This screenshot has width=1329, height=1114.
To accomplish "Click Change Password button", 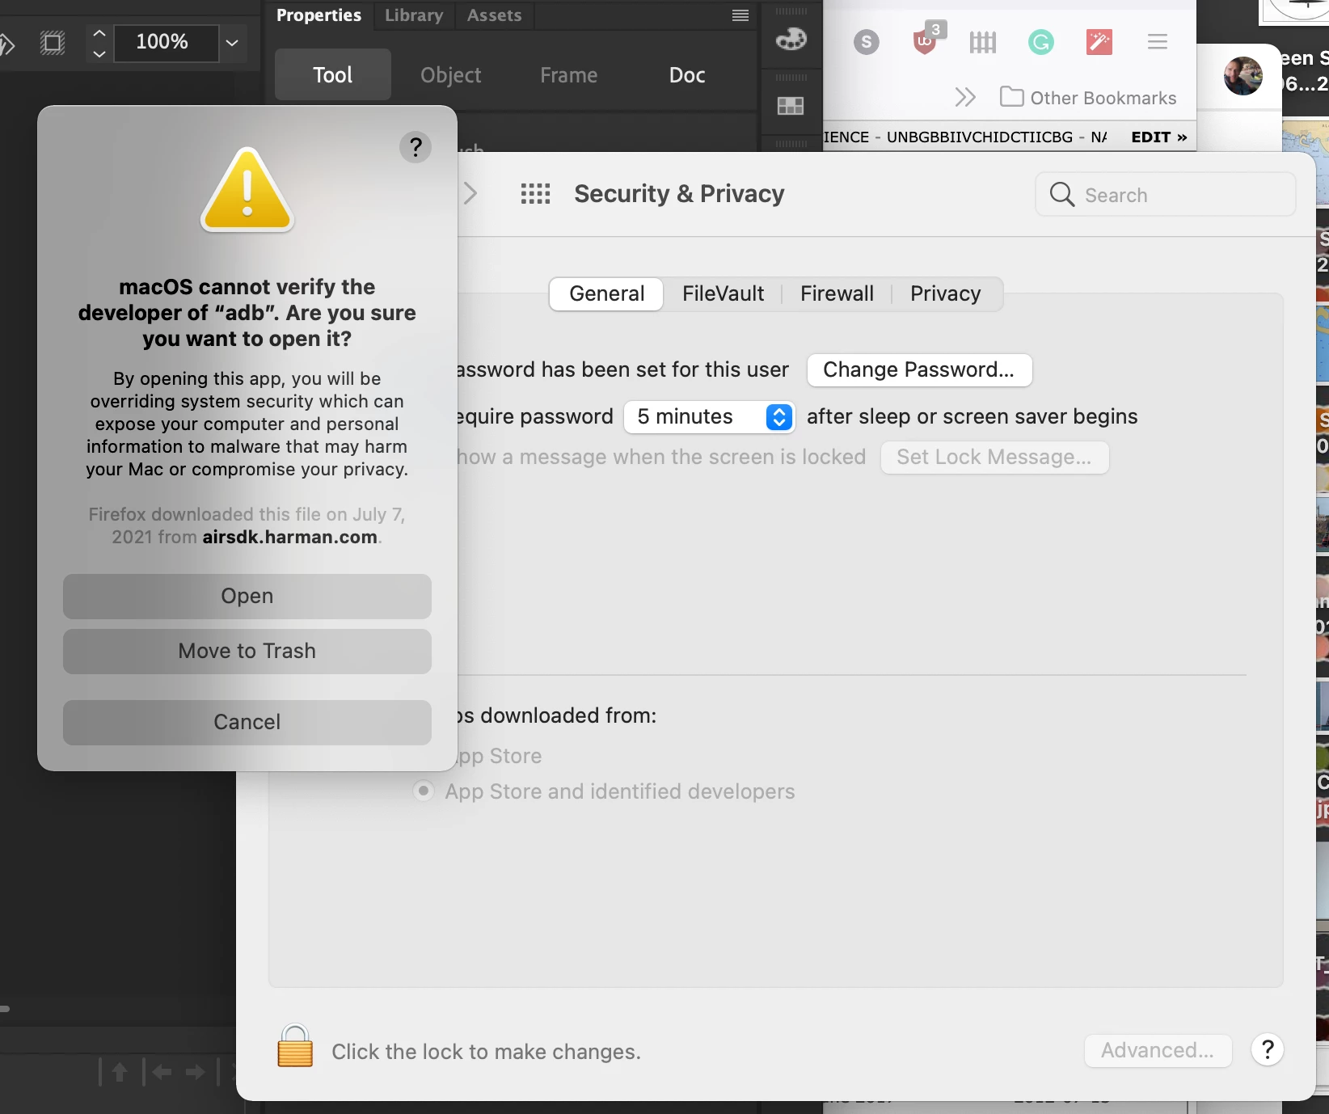I will [919, 370].
